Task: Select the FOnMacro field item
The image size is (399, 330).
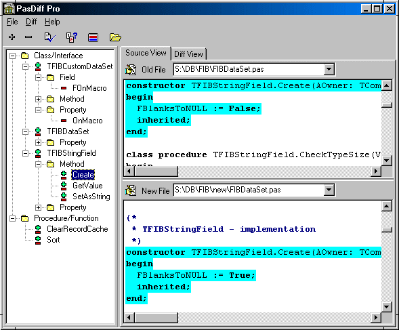Action: point(89,88)
